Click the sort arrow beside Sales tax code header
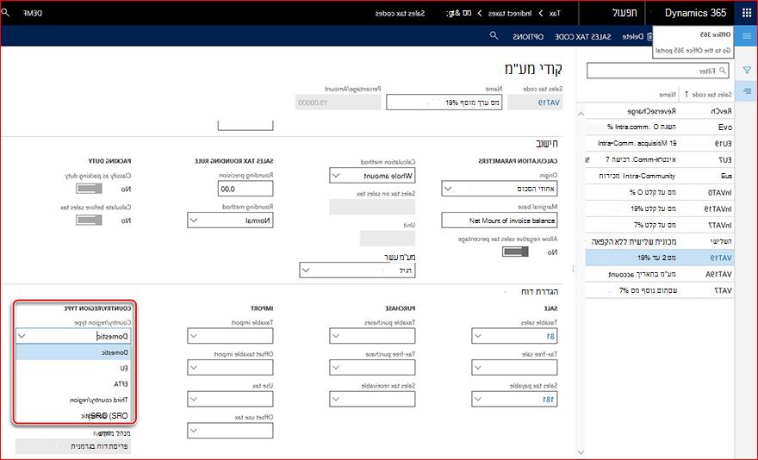The width and height of the screenshot is (758, 460). point(686,94)
